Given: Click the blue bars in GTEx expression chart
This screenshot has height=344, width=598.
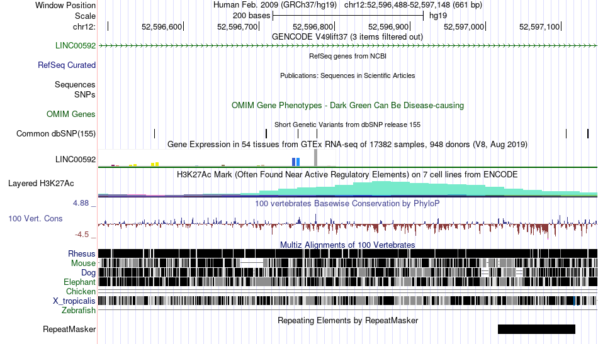Looking at the screenshot, I should (296, 162).
